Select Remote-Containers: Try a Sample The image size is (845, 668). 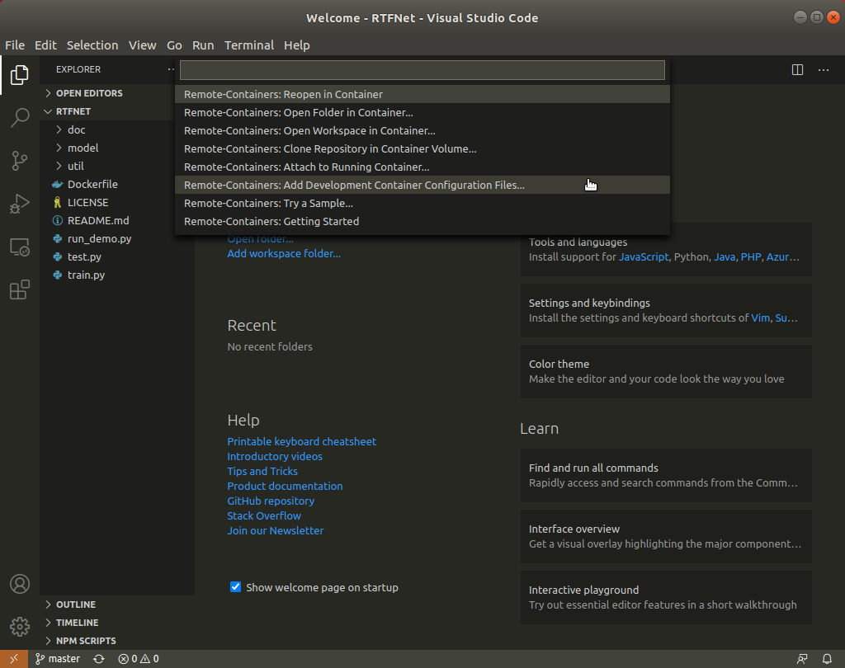pyautogui.click(x=422, y=204)
